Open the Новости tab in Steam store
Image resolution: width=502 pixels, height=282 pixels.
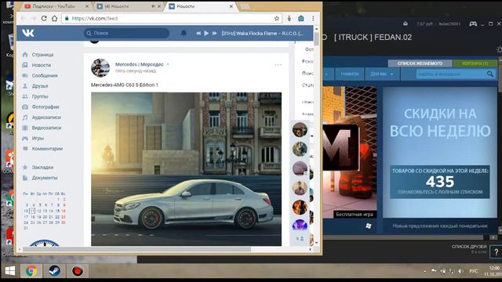350,74
